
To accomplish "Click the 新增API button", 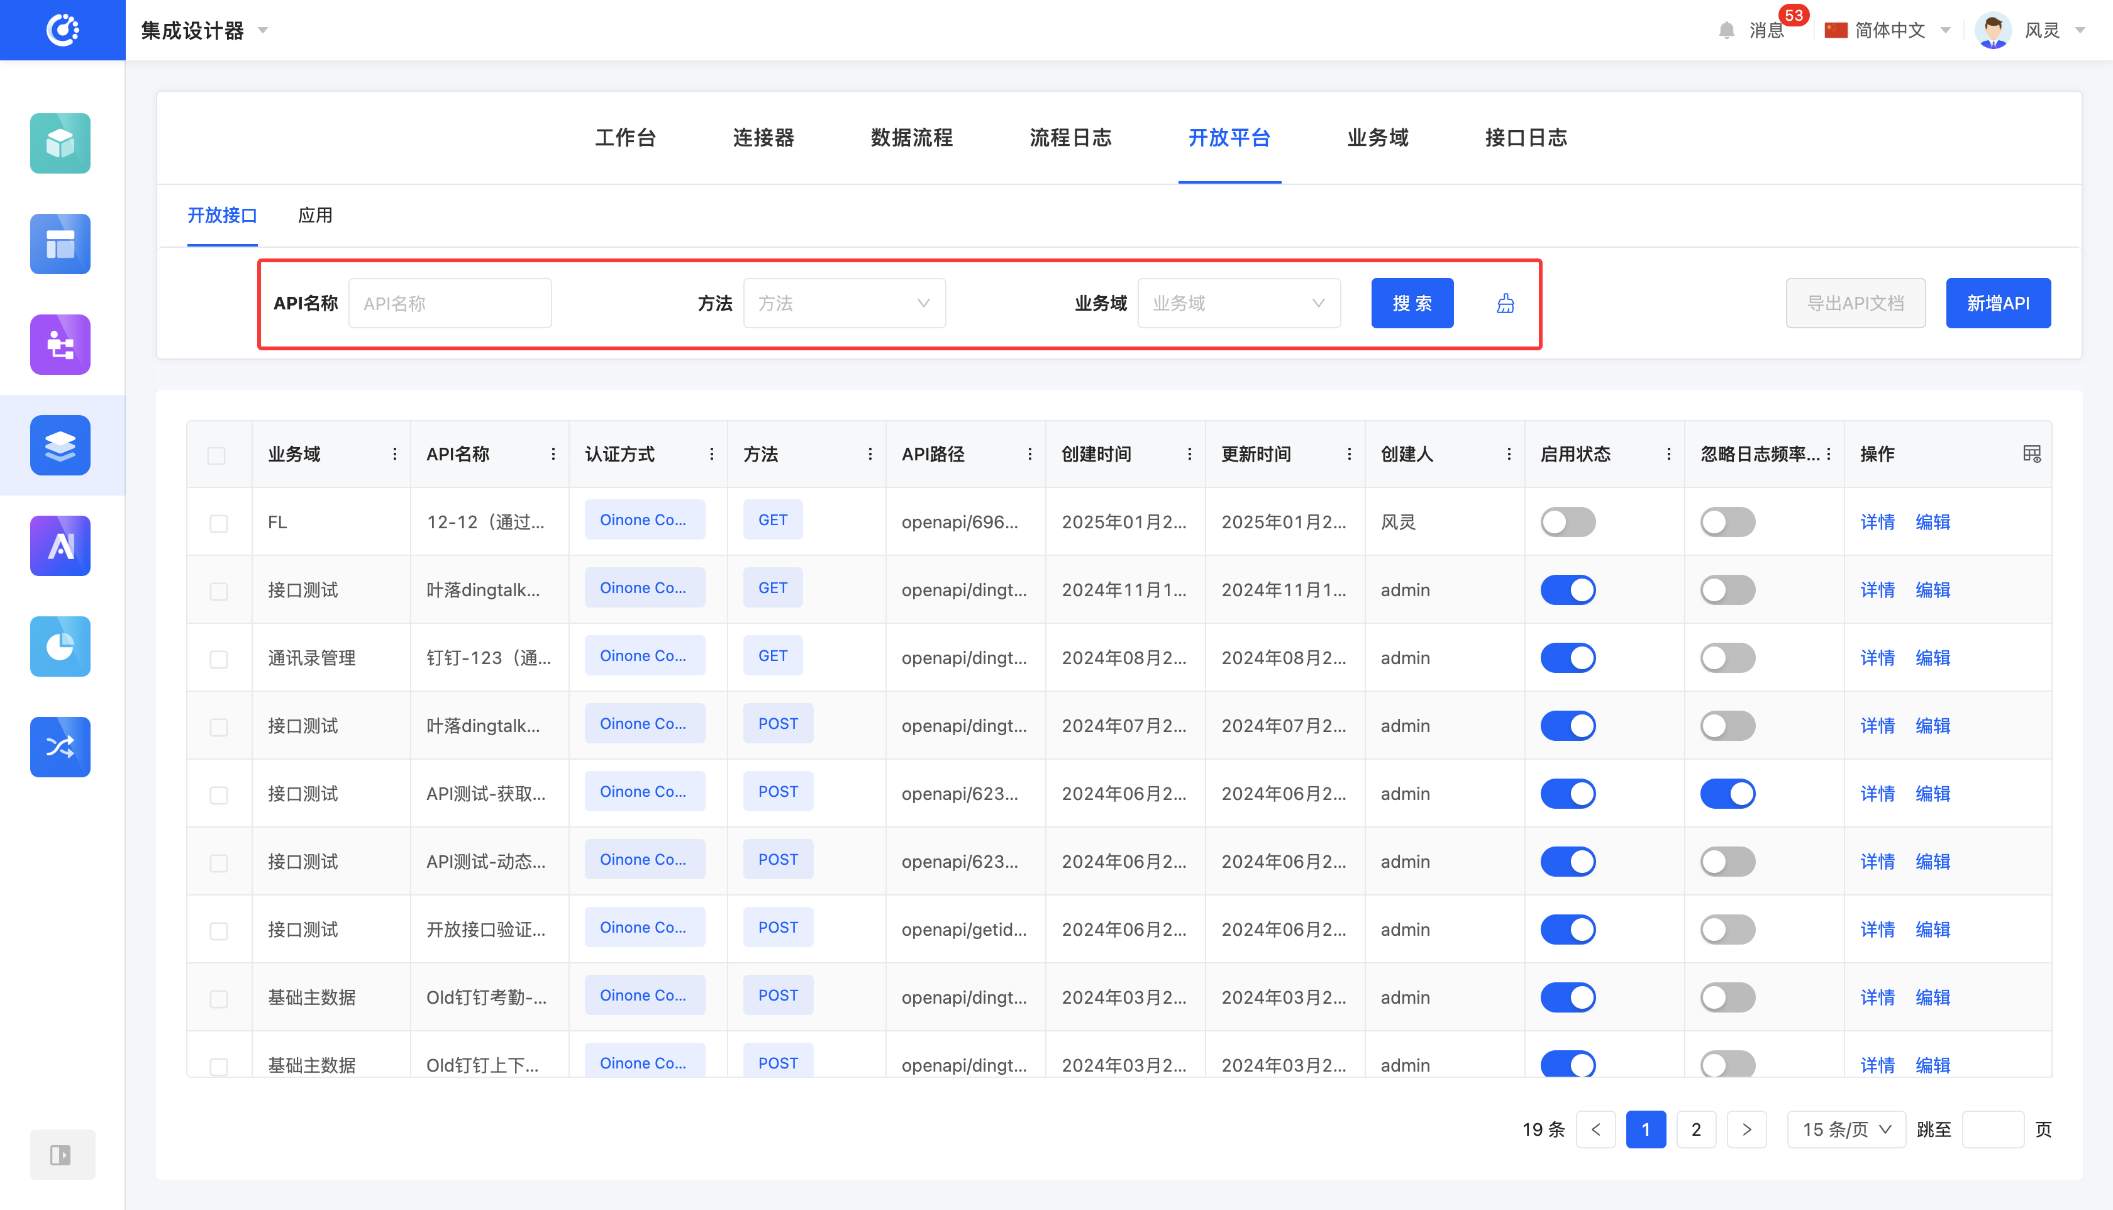I will [x=1997, y=303].
